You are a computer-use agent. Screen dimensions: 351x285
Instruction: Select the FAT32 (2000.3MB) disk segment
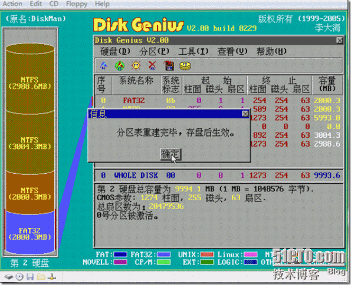[29, 234]
